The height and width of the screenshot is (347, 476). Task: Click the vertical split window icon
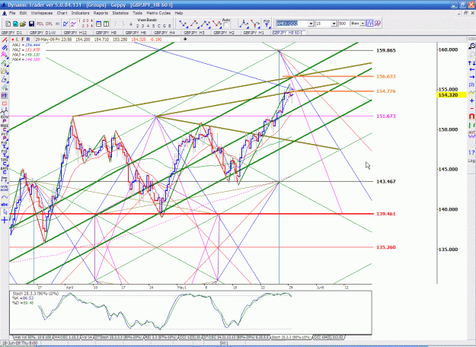[x=106, y=24]
